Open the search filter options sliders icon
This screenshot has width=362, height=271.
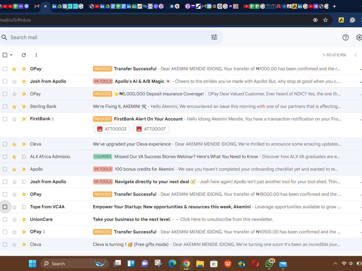(x=214, y=37)
